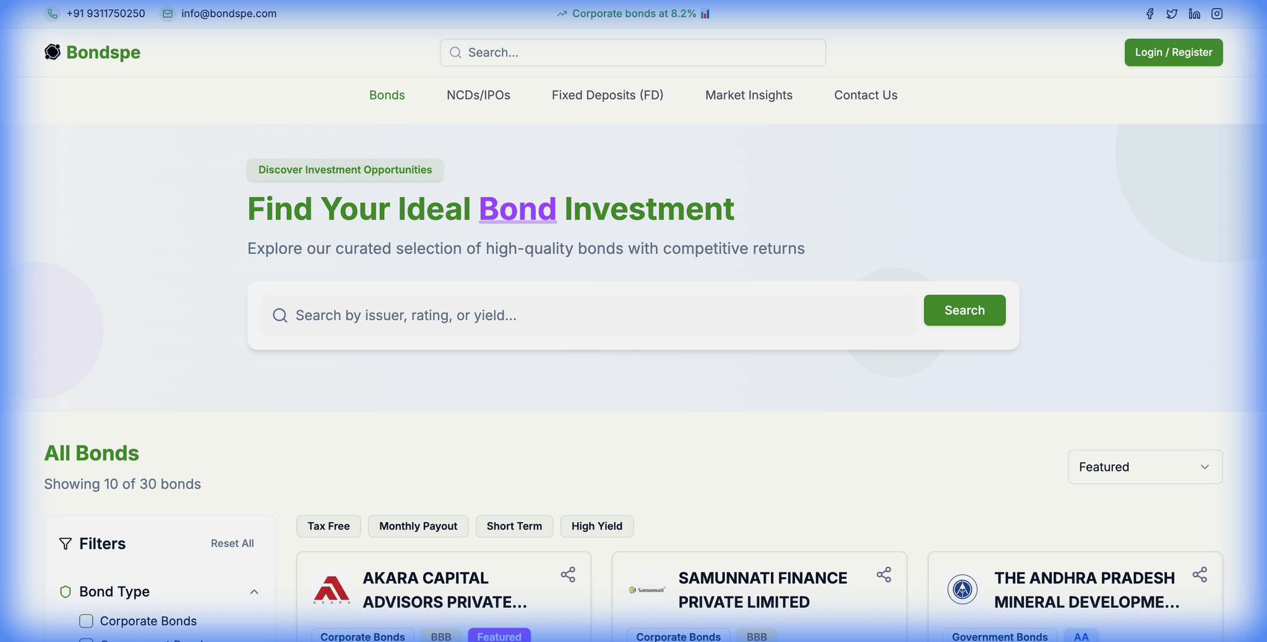
Task: Click the All Bonds heading
Action: click(x=92, y=453)
